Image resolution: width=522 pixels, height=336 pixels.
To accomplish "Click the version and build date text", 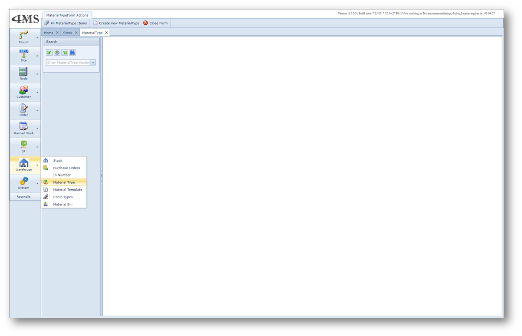I will click(416, 14).
